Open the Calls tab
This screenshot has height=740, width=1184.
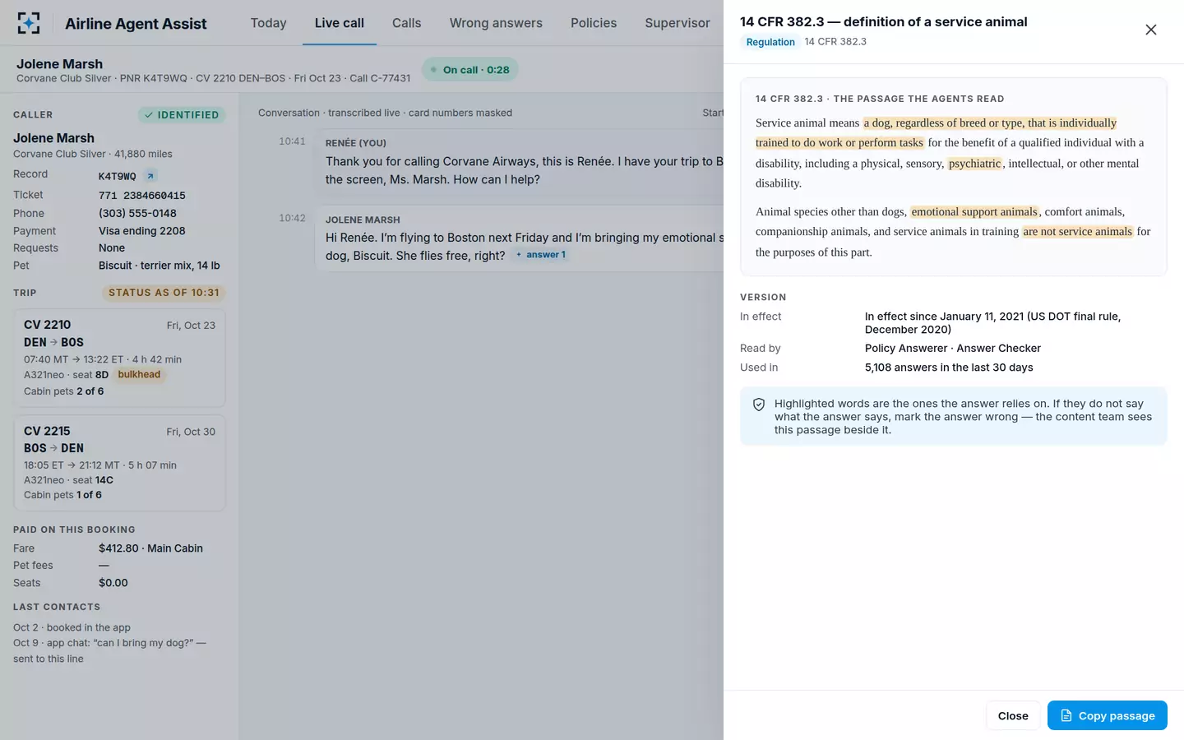(407, 23)
